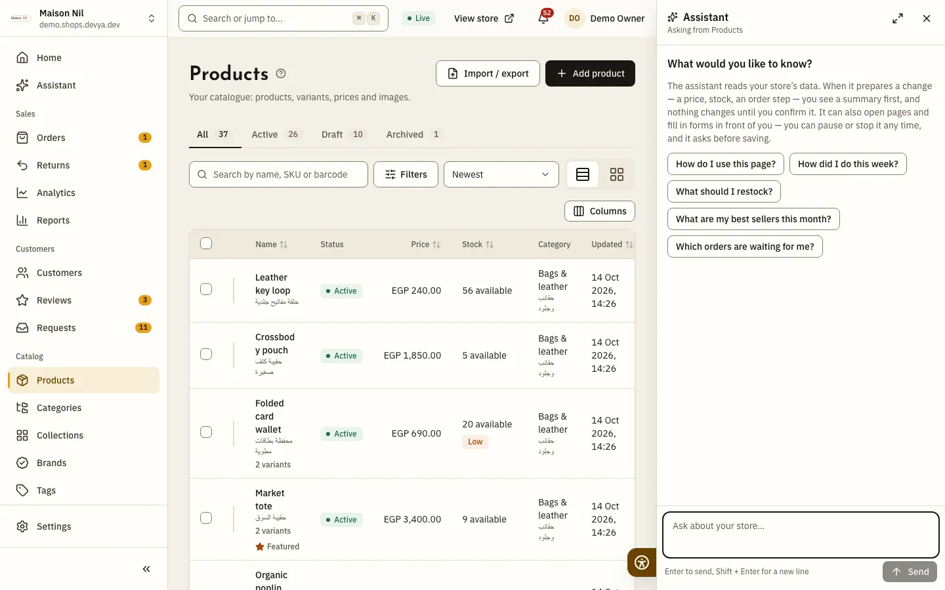Switch to the Draft products tab
Screen dimensions: 945x590
[x=343, y=134]
